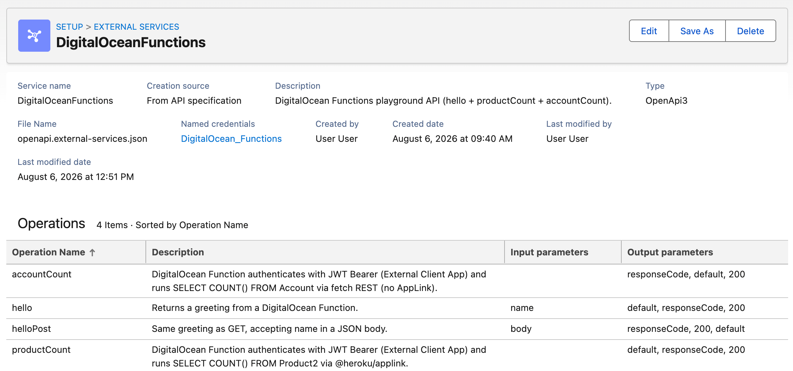Viewport: 793px width, 371px height.
Task: Open the DigitalOcean_Functions named credential link
Action: [231, 139]
